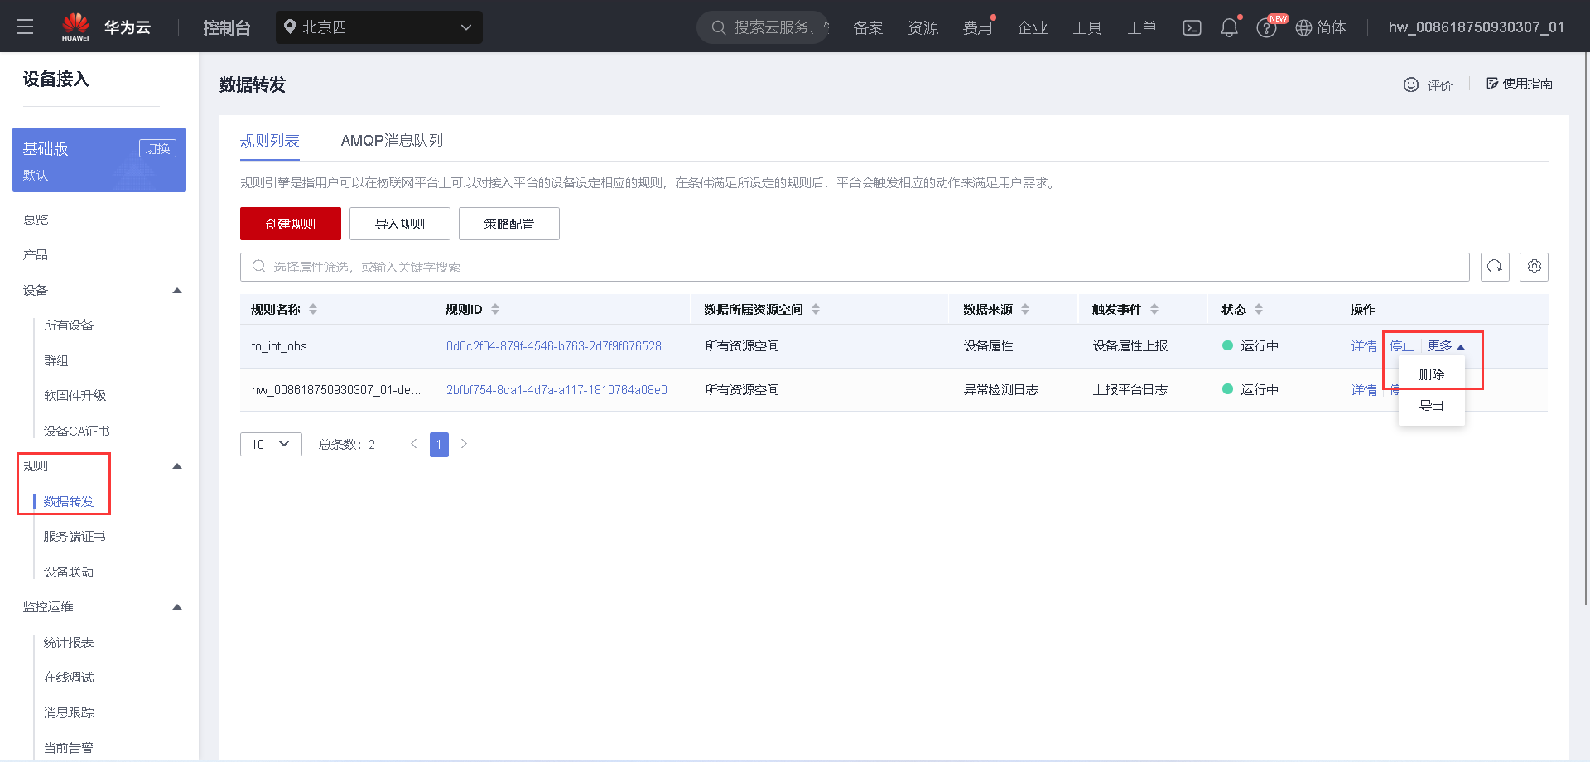Collapse the 设备 sidebar section
This screenshot has height=762, width=1590.
176,290
